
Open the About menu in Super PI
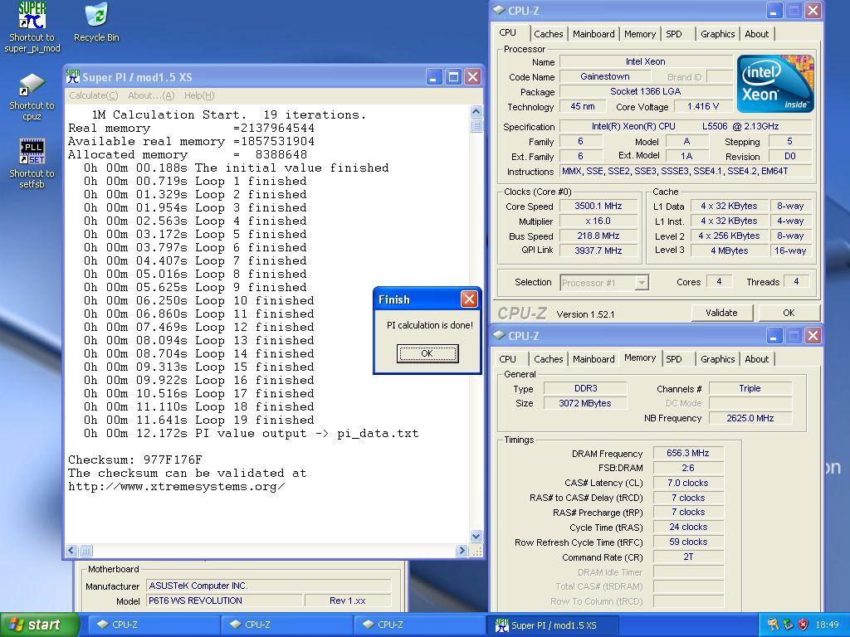(151, 95)
